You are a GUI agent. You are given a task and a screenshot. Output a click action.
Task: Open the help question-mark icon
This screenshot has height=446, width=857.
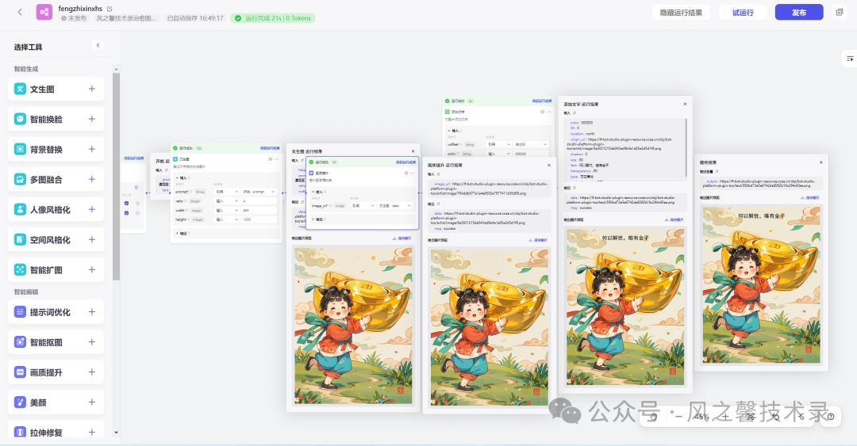pos(831,417)
